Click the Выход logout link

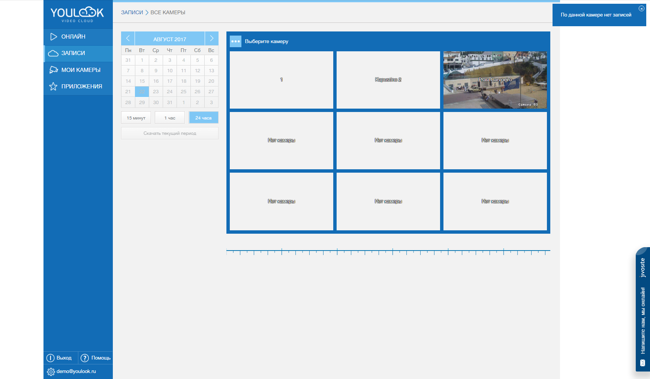tap(64, 358)
